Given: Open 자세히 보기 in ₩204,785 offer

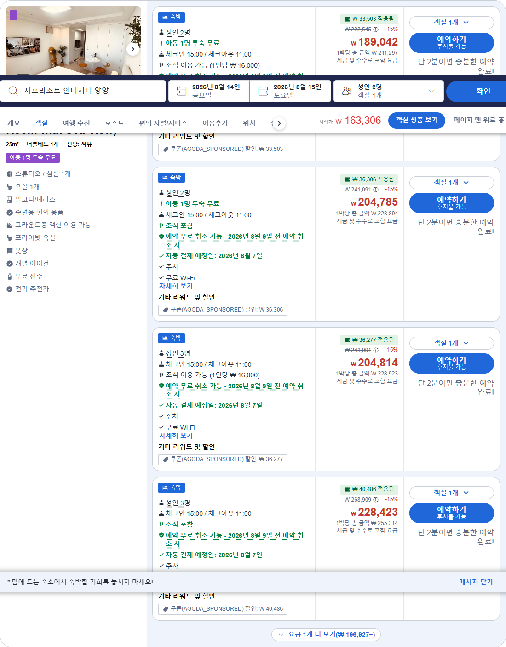Looking at the screenshot, I should (x=176, y=286).
